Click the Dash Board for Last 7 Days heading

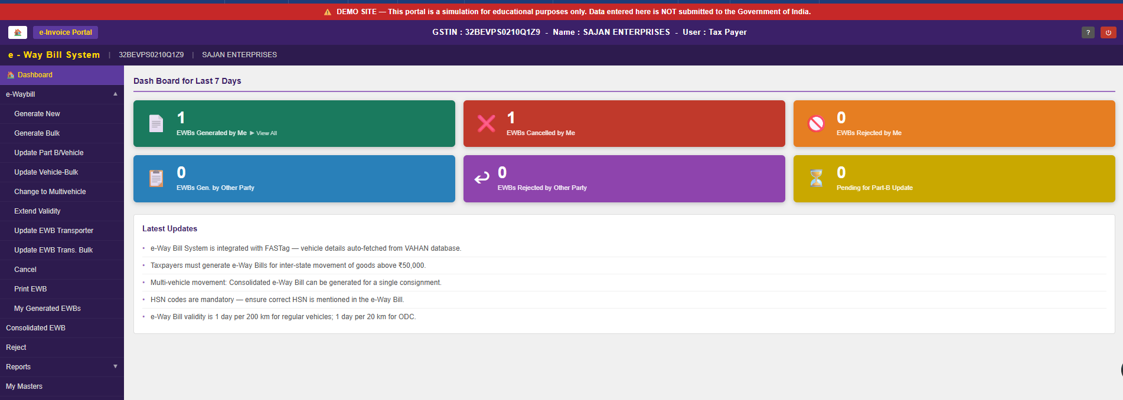click(x=187, y=81)
